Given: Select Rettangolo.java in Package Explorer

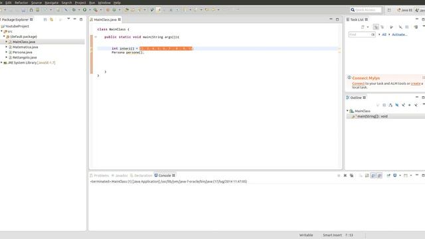Looking at the screenshot, I should coord(25,58).
